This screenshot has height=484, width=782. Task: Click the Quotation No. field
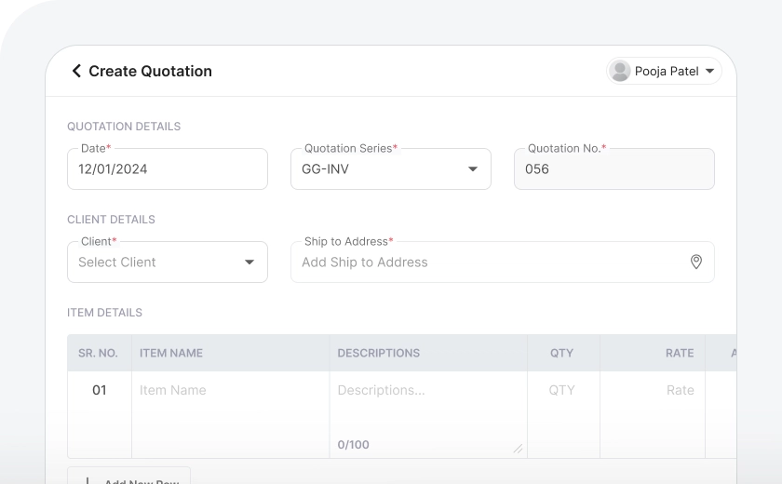(614, 169)
